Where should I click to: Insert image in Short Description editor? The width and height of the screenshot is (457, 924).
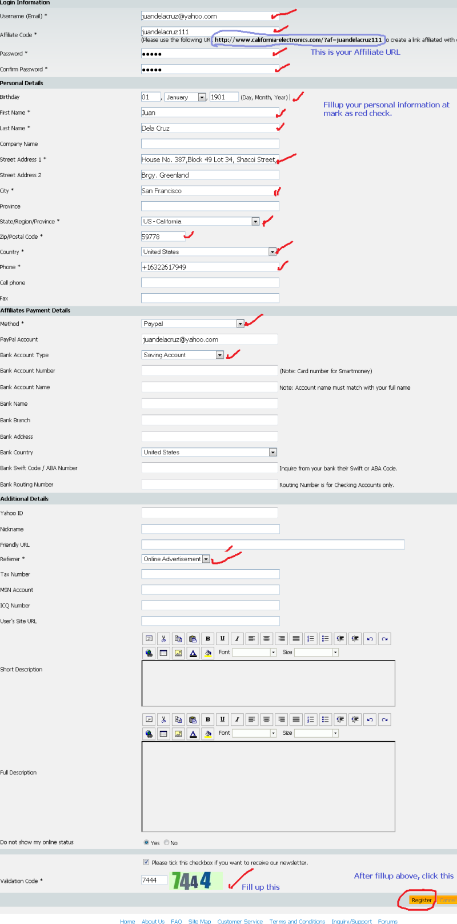pos(178,653)
